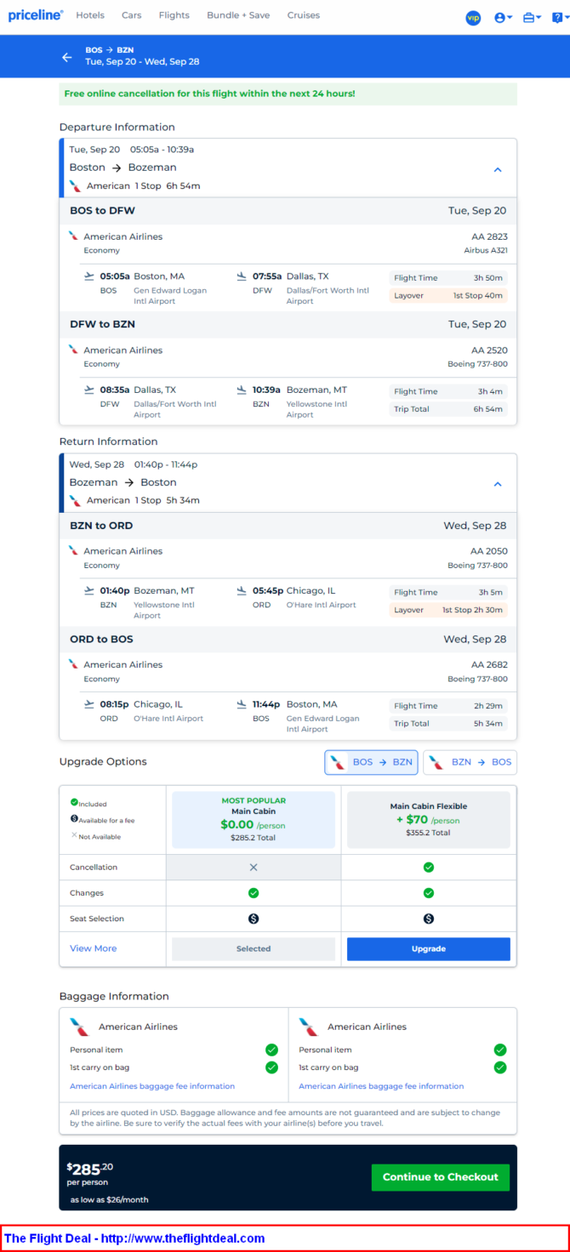Go back using the left arrow icon
570x1252 pixels.
[x=67, y=57]
